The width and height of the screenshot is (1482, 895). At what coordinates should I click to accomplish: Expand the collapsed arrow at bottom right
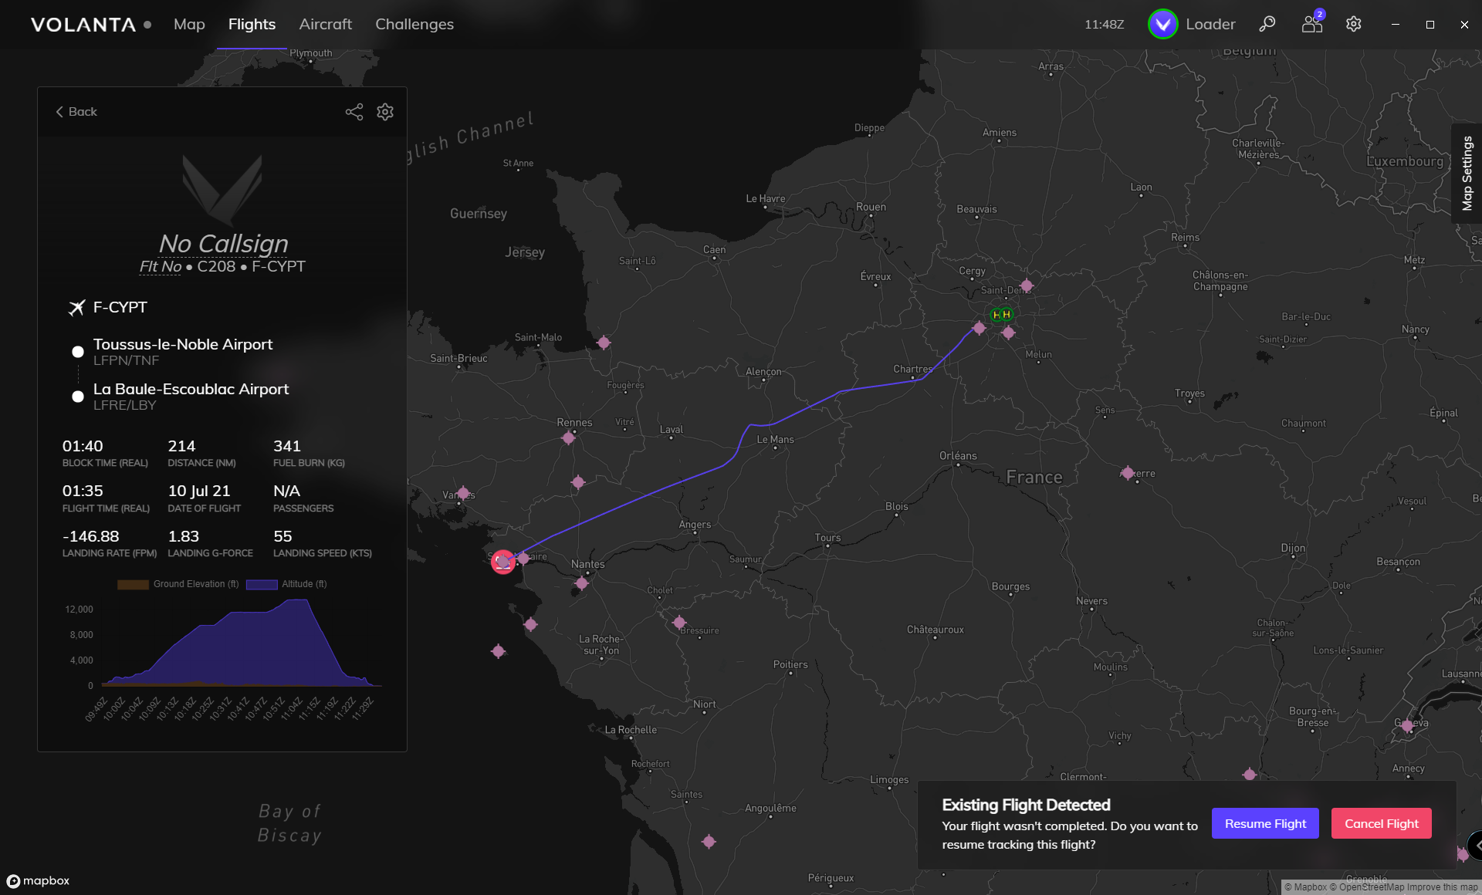pos(1475,846)
